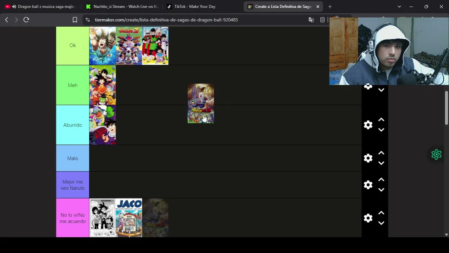Move Meh tier row down

point(381,90)
